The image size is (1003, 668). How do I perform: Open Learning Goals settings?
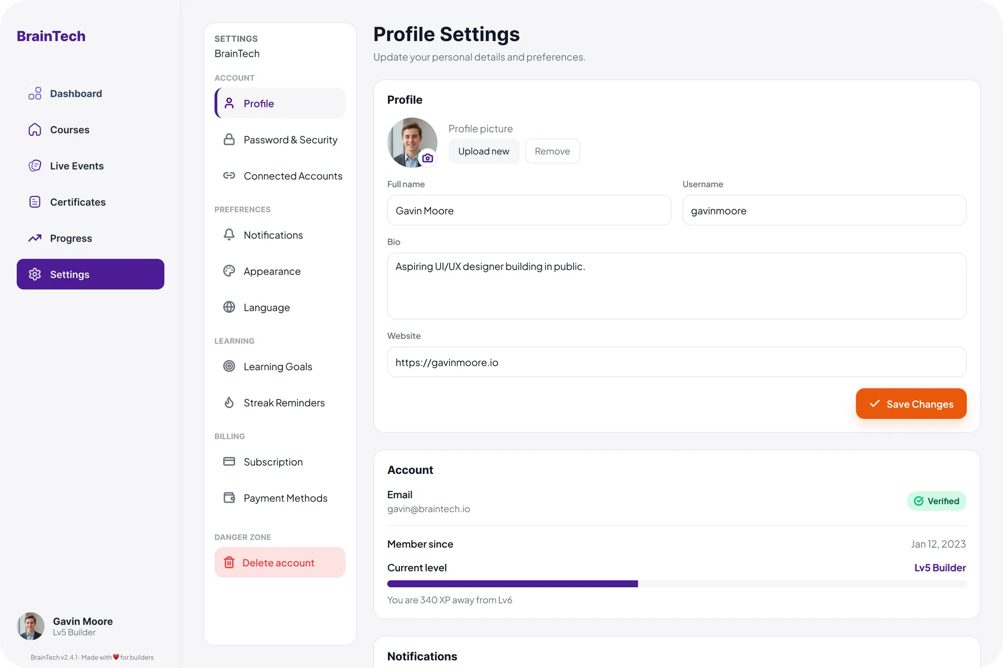pos(280,366)
